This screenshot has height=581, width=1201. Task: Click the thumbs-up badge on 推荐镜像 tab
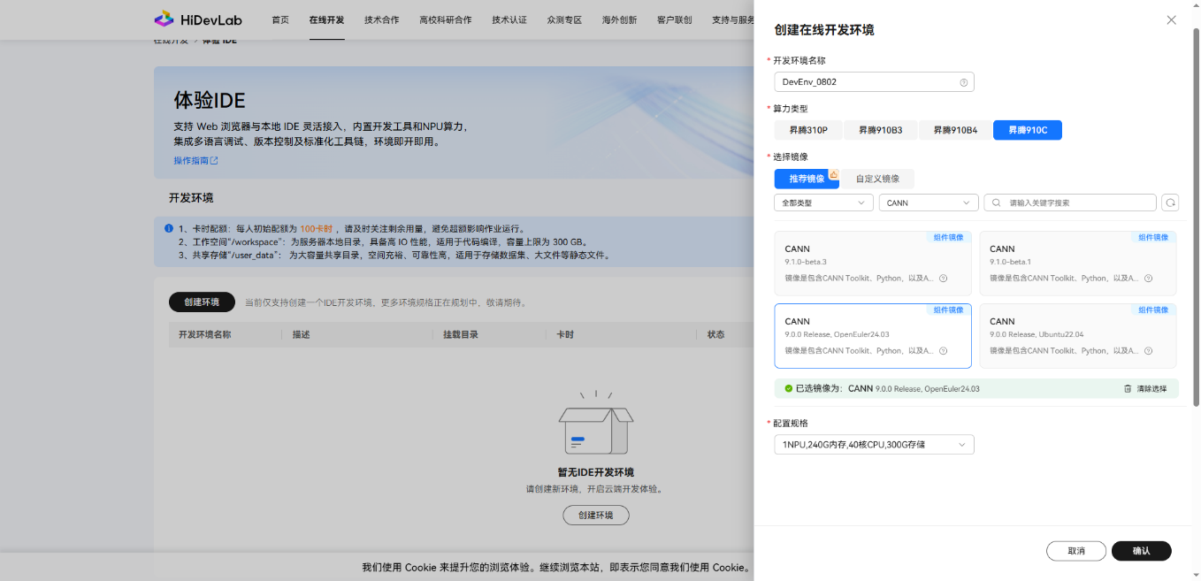point(833,174)
